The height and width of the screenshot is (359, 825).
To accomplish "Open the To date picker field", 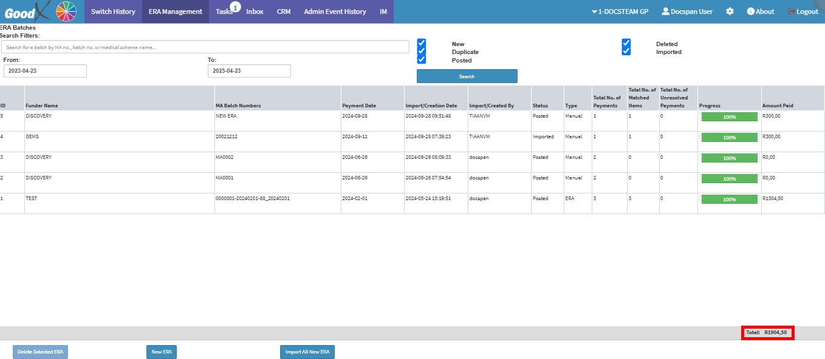I will pos(249,71).
